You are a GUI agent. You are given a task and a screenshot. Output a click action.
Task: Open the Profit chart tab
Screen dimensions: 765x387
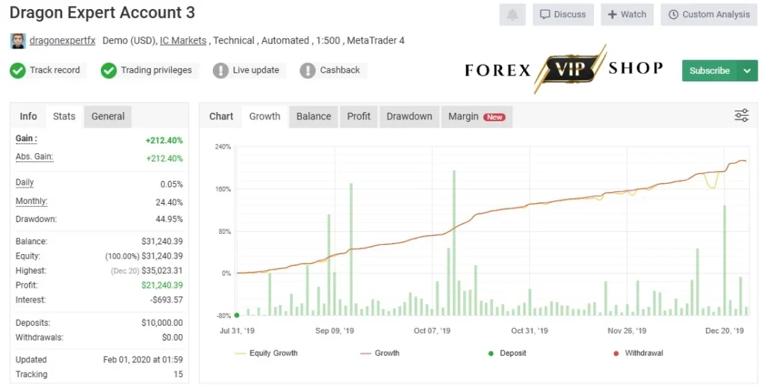(359, 117)
